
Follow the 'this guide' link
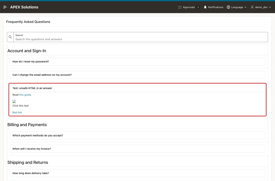[x=25, y=95]
